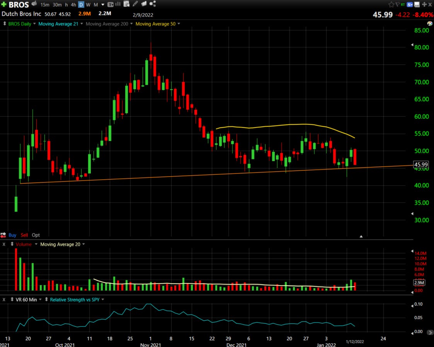
Task: Open the color palette icon
Action: [x=430, y=24]
